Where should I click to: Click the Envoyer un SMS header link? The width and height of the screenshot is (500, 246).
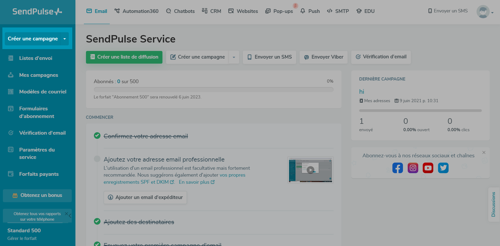tap(448, 11)
